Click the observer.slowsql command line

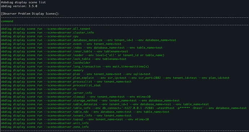click(x=75, y=97)
